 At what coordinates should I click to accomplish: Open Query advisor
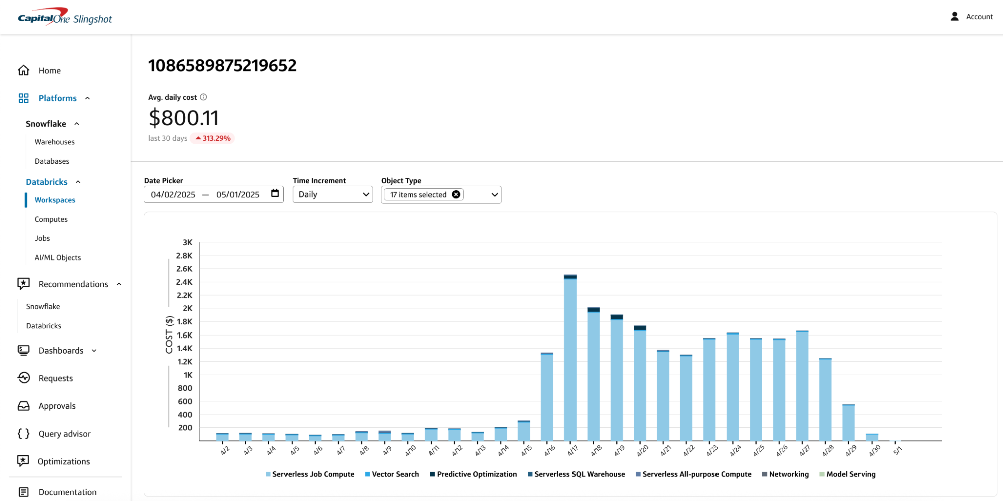pyautogui.click(x=65, y=434)
